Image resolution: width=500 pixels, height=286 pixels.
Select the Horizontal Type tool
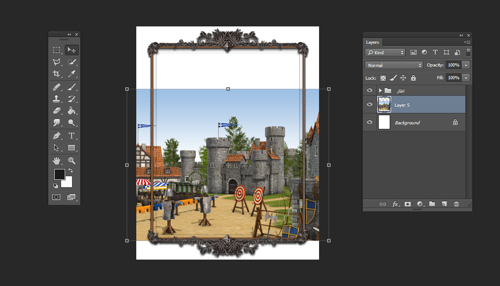tap(72, 136)
